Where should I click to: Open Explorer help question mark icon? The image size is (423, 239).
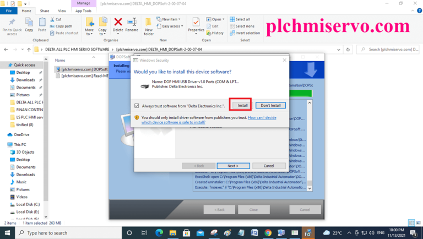420,11
